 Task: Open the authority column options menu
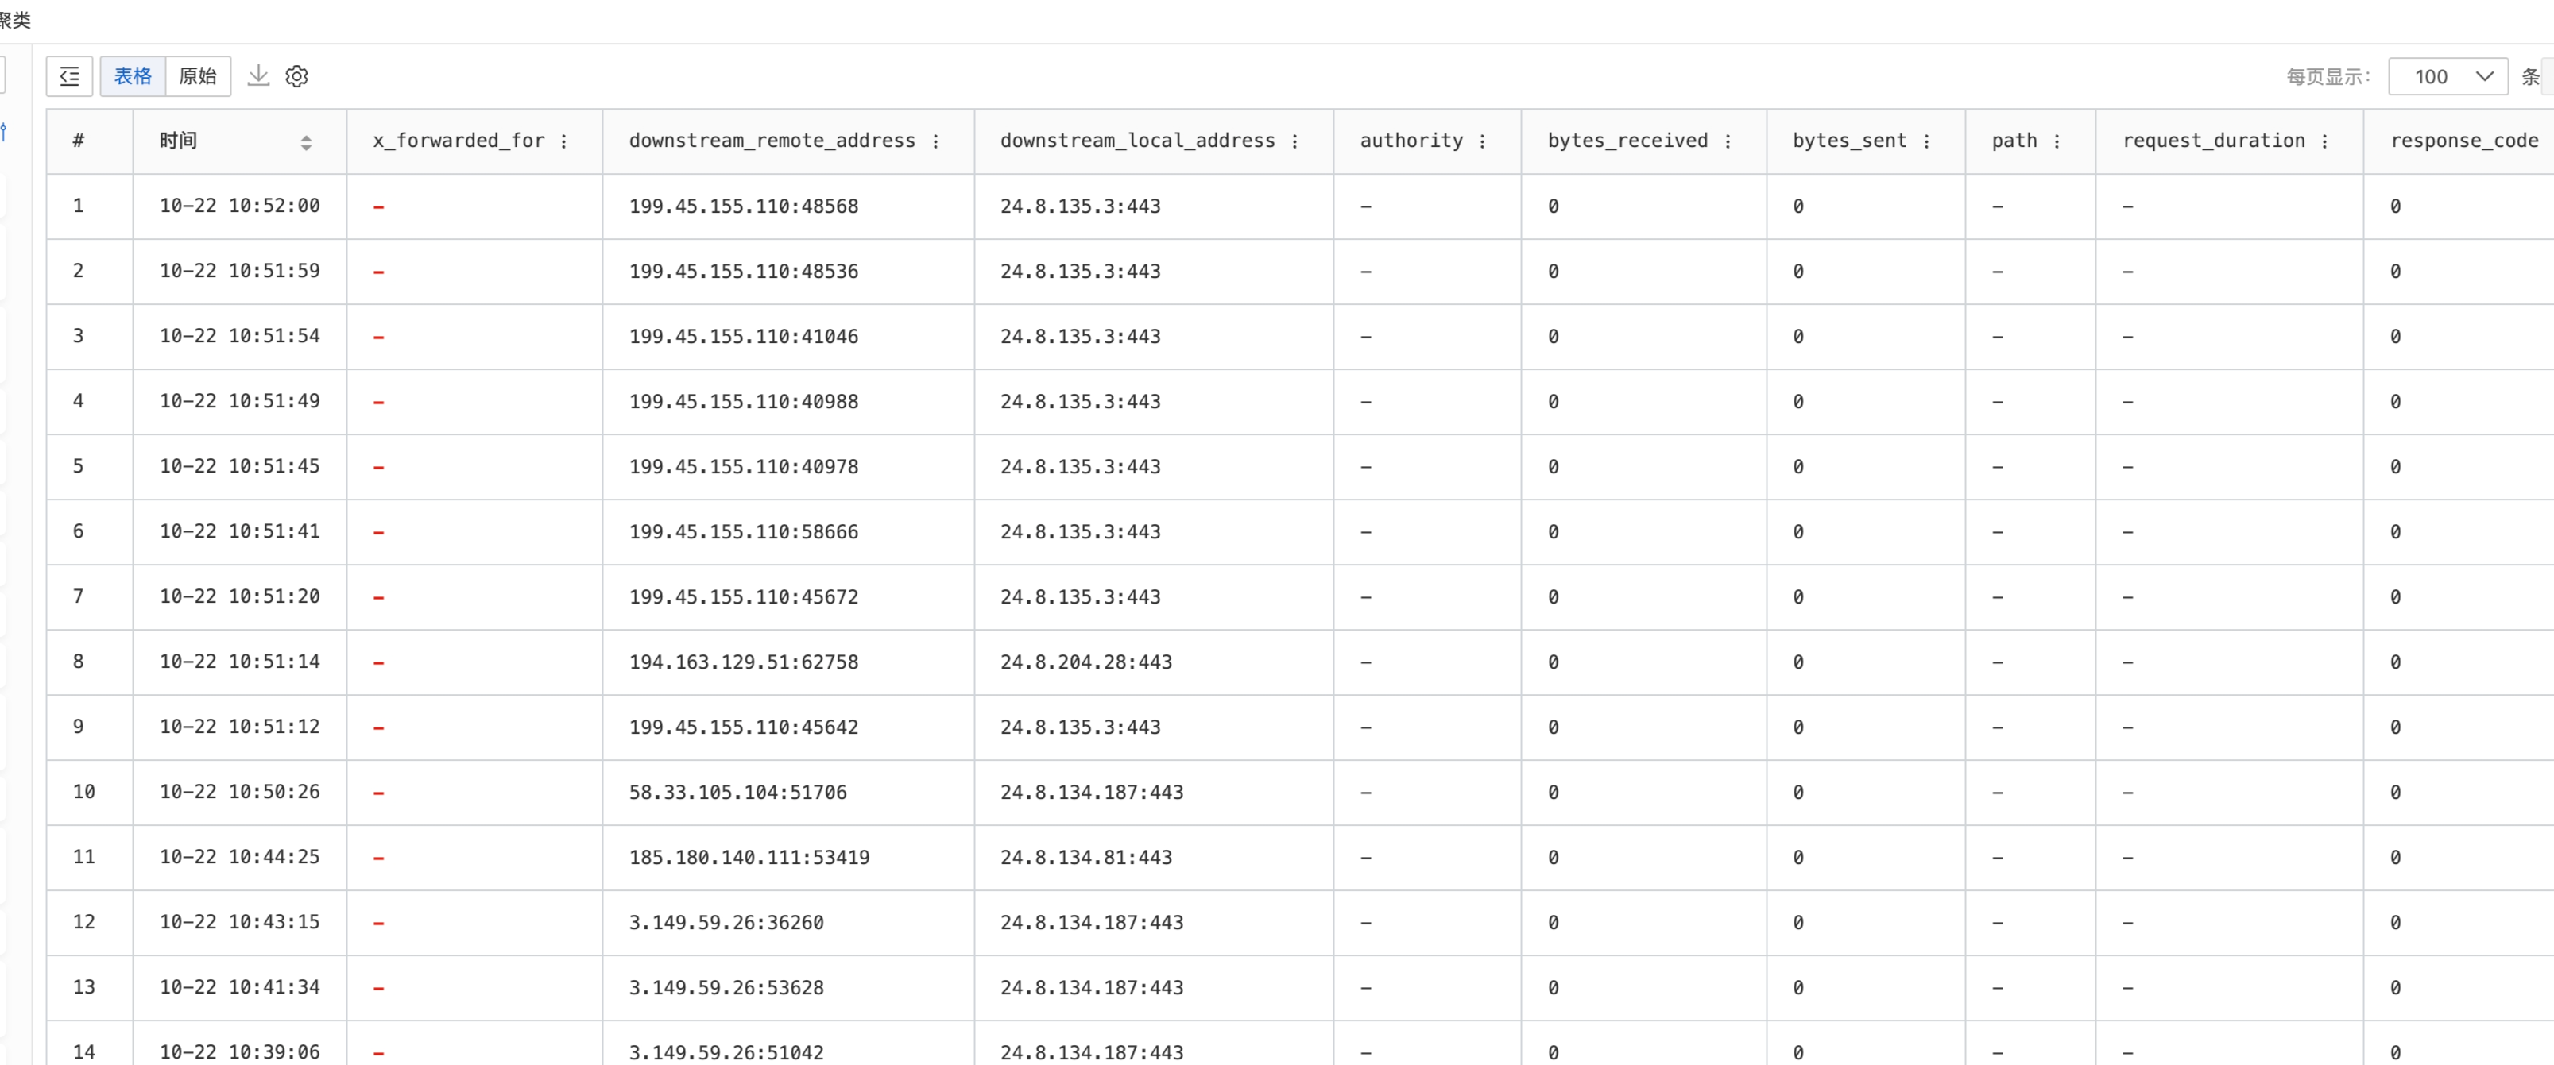click(x=1482, y=141)
